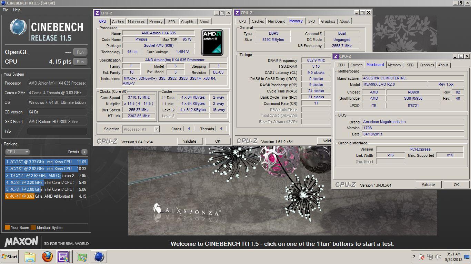
Task: Switch to Memory tab in Mainboard window
Action: [394, 65]
